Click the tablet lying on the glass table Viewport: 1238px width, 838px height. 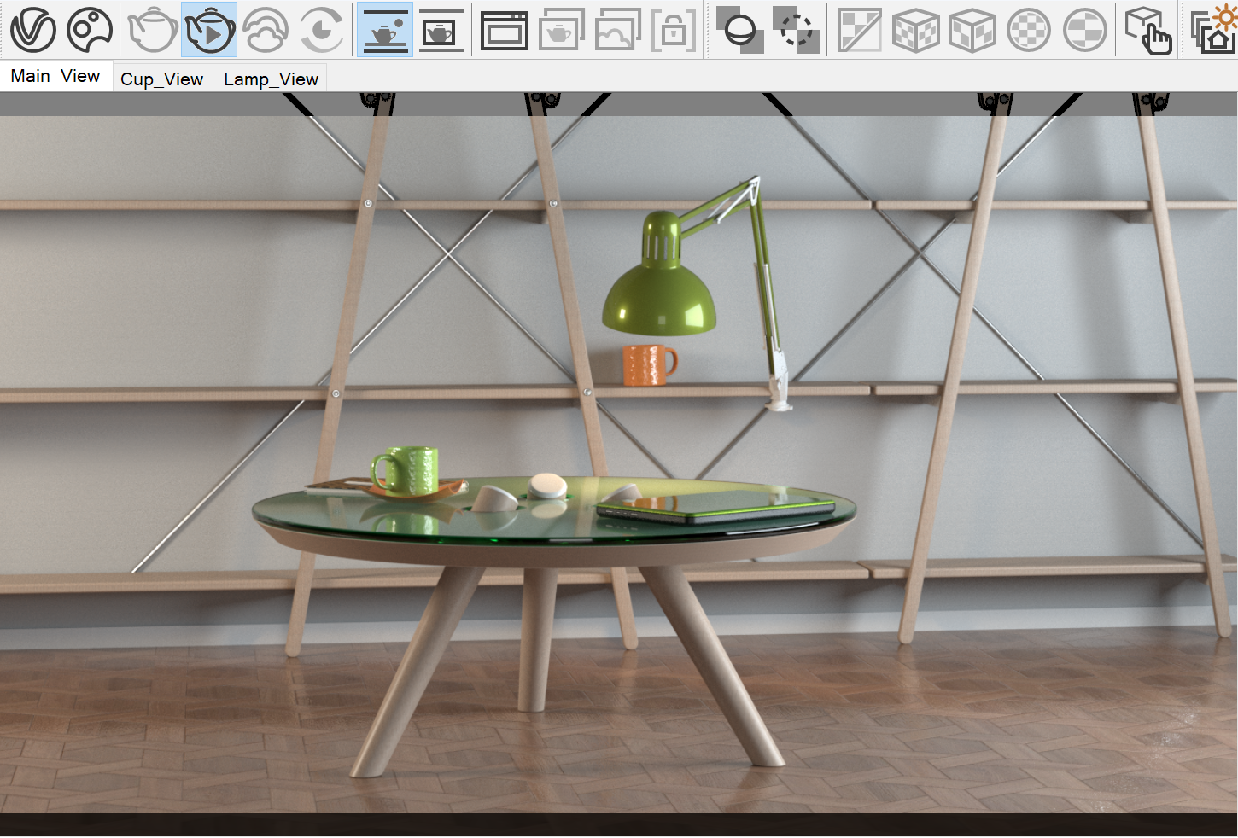pyautogui.click(x=715, y=506)
